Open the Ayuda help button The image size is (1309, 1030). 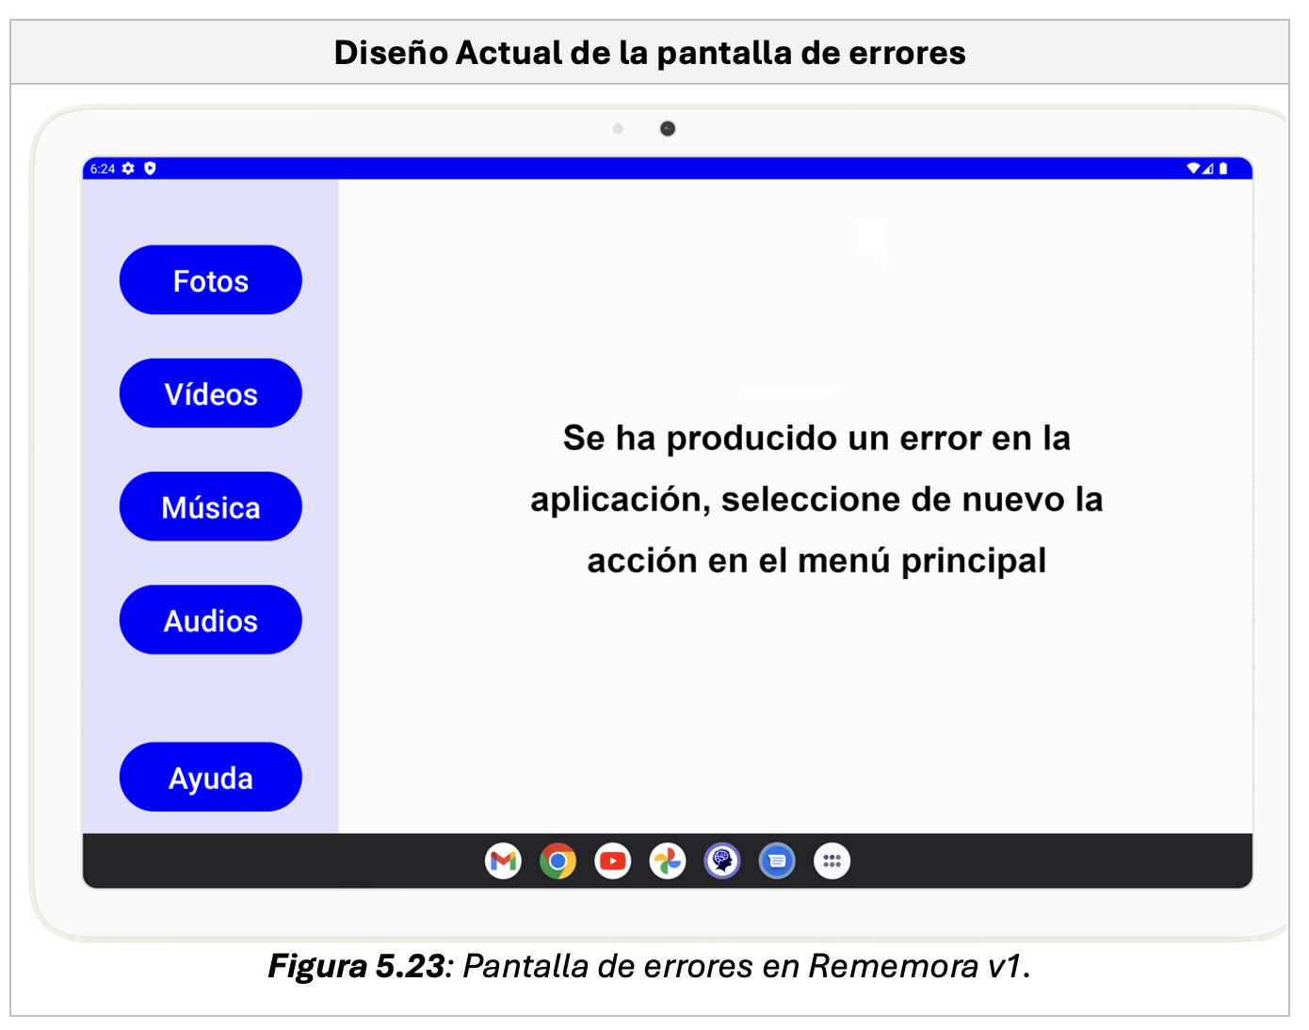210,778
